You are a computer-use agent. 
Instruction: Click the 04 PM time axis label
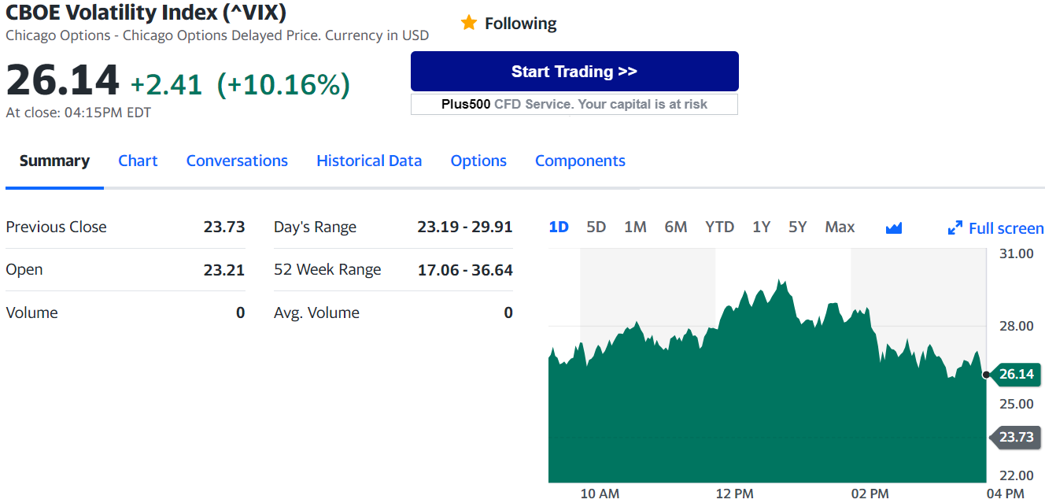(1005, 494)
